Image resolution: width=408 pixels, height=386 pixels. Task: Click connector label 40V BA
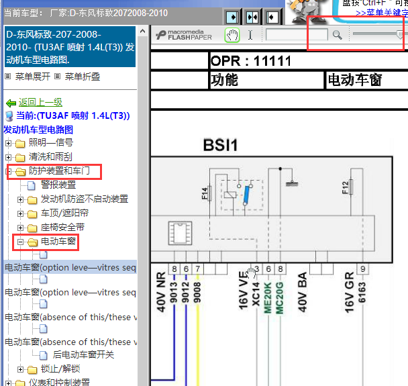point(303,292)
